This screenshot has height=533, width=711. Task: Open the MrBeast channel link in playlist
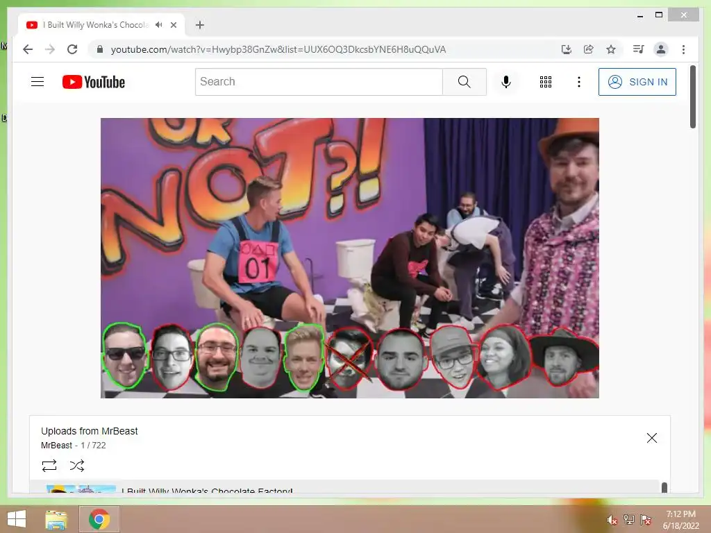[56, 445]
